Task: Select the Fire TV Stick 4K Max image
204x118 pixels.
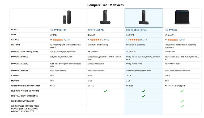Action: 144,17
